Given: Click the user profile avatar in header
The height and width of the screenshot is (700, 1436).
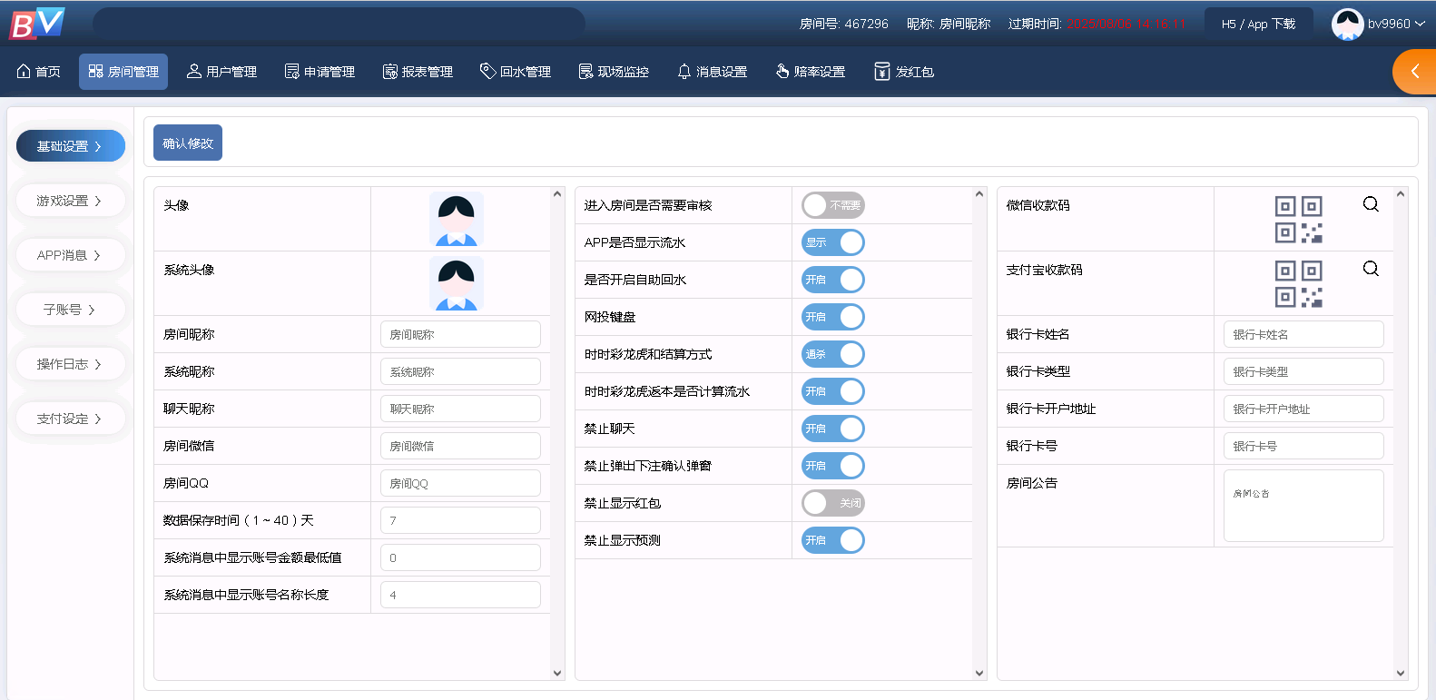Looking at the screenshot, I should (1347, 25).
